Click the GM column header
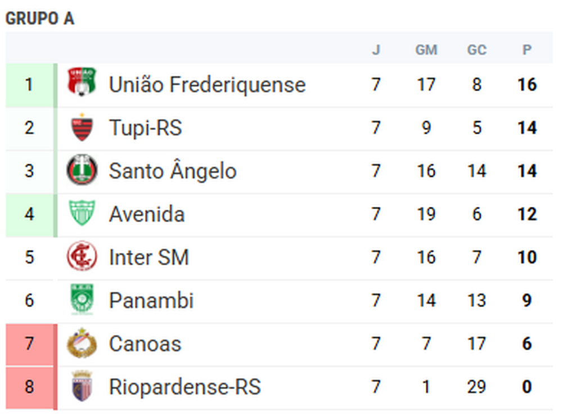Image resolution: width=576 pixels, height=416 pixels. [426, 50]
